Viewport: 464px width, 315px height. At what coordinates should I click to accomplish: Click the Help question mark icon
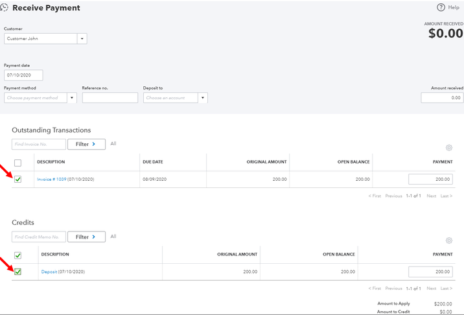[441, 8]
